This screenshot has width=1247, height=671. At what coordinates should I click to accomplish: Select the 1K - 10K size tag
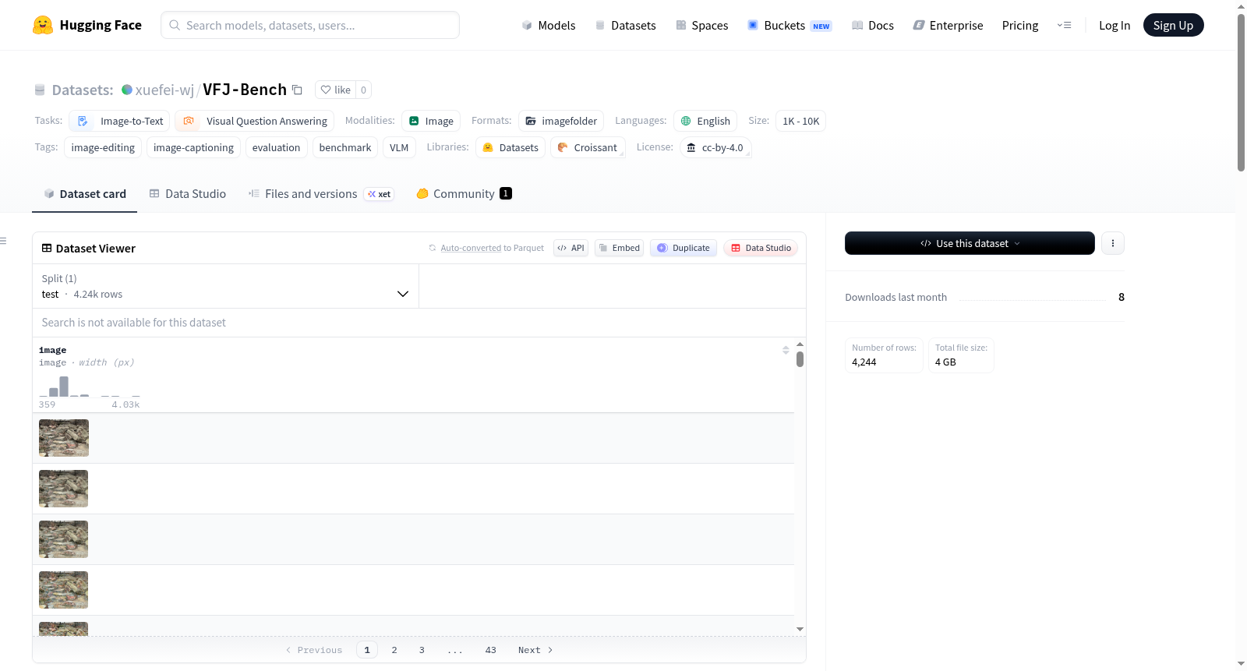pyautogui.click(x=800, y=121)
